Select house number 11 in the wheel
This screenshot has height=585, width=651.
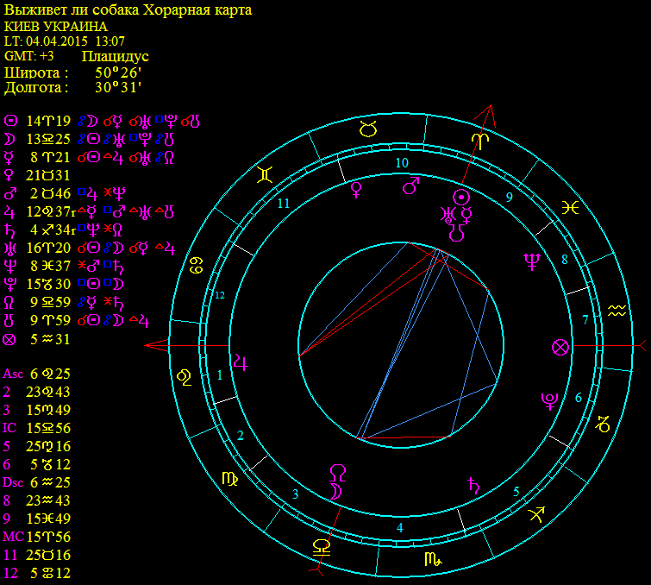click(x=283, y=204)
